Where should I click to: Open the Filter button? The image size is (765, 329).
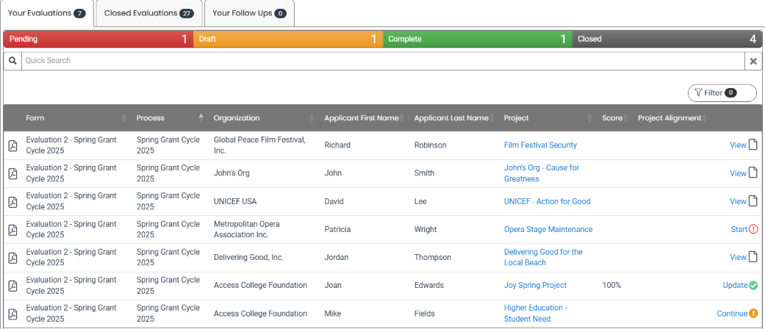pyautogui.click(x=722, y=93)
